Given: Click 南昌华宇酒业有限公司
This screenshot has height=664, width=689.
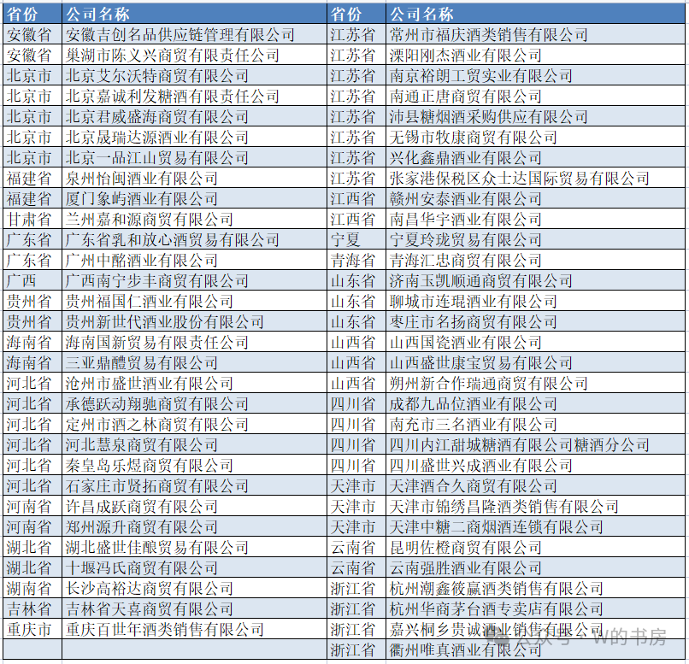Looking at the screenshot, I should pos(536,219).
